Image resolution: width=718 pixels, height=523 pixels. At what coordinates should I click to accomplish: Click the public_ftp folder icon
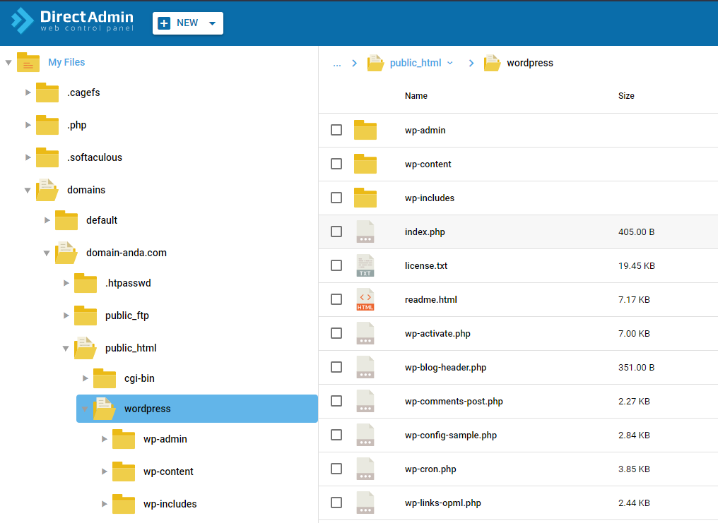click(x=86, y=315)
